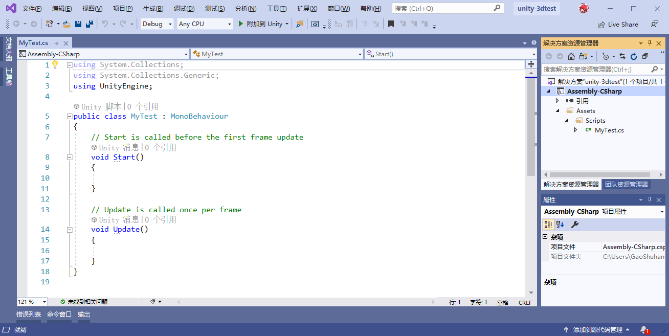Open the 调试(D) menu
Screen dimensions: 669x336
coord(184,9)
